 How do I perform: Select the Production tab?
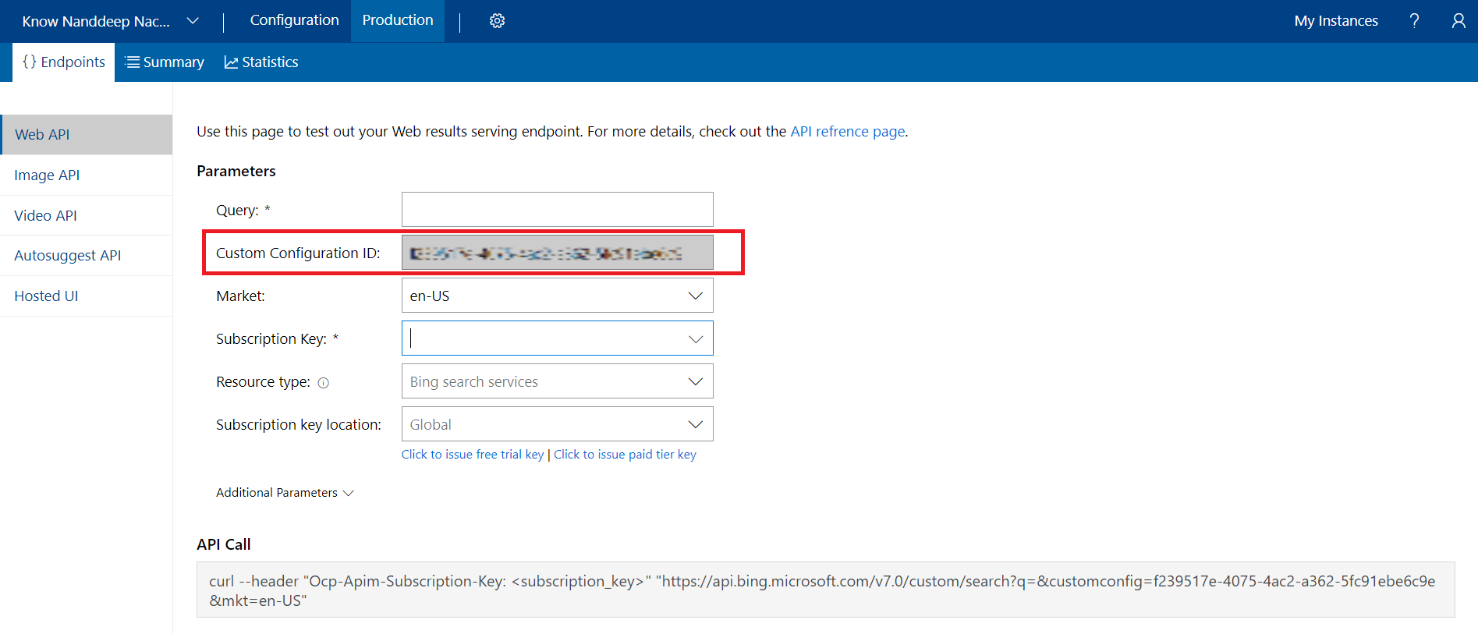pos(397,20)
